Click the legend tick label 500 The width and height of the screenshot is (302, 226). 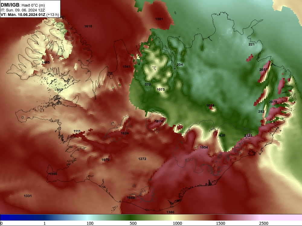(x=133, y=223)
